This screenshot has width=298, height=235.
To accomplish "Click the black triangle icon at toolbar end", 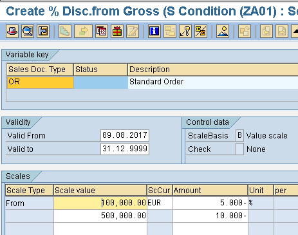I will (295, 32).
